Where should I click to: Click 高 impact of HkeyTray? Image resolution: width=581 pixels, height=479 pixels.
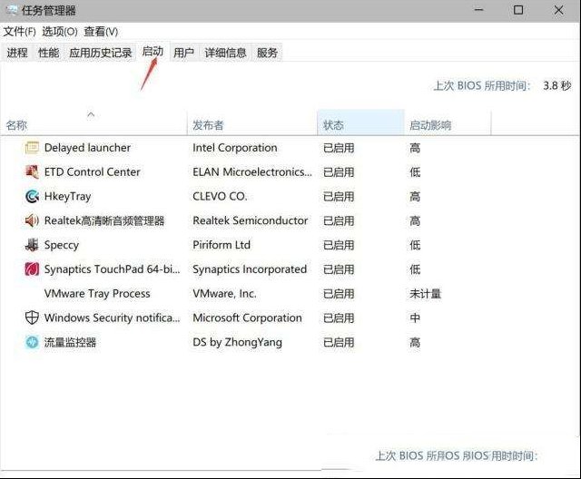coord(415,197)
